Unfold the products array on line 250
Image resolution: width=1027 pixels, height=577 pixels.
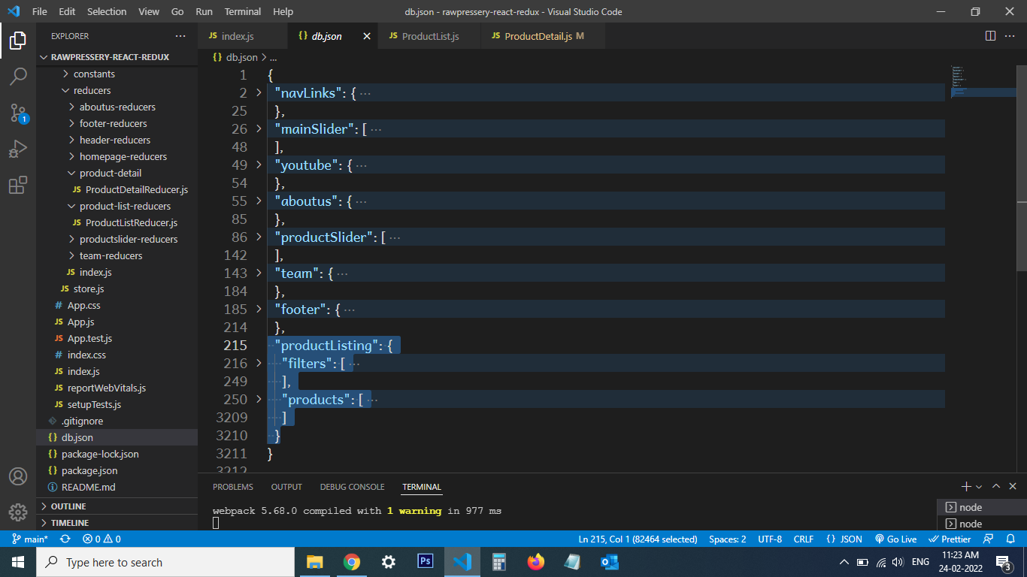click(x=259, y=400)
